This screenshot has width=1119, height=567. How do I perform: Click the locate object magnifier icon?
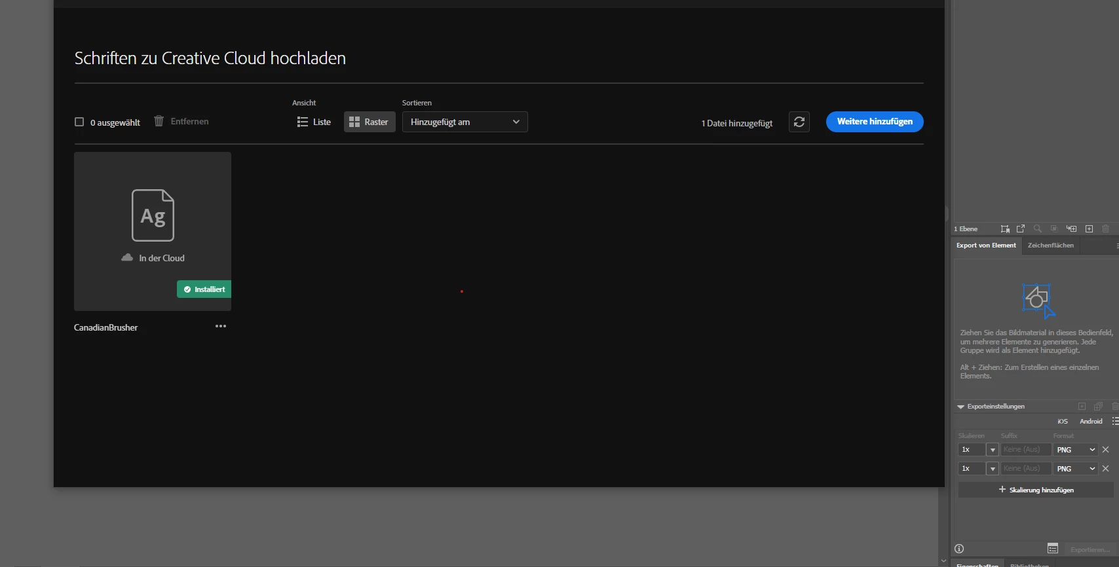pyautogui.click(x=1037, y=229)
